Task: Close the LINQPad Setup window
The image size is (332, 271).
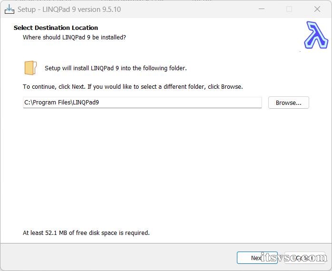Action: click(x=317, y=9)
